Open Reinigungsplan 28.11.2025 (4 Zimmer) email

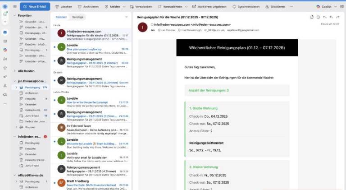(91, 171)
